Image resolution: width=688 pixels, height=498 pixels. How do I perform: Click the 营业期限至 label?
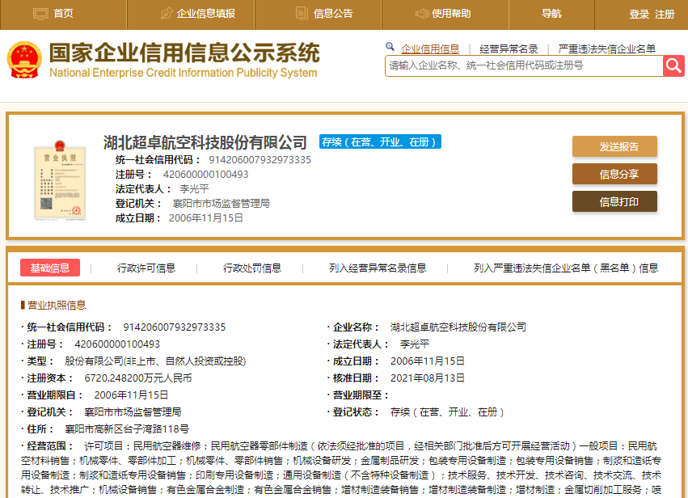click(x=361, y=395)
